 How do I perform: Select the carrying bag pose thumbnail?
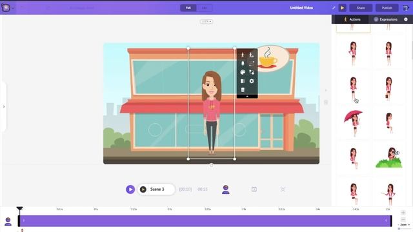388,88
